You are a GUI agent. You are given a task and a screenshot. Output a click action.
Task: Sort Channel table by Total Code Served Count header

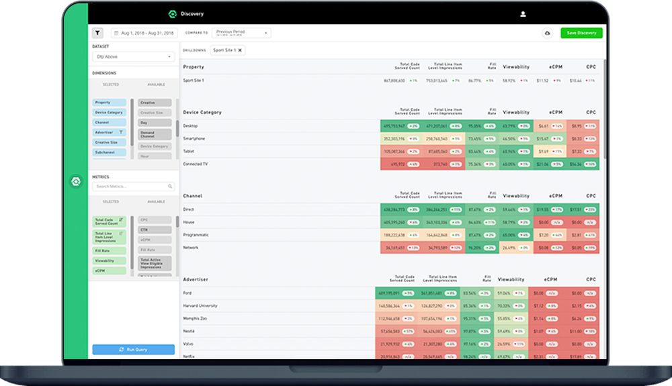pyautogui.click(x=407, y=195)
